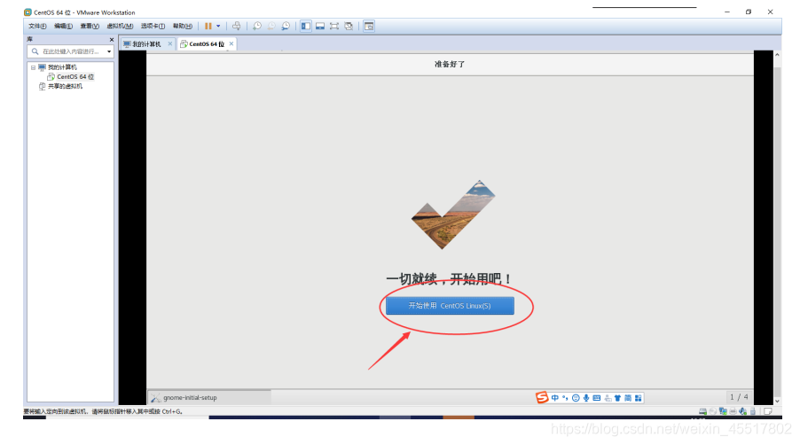Click the revert to snapshot icon
This screenshot has height=445, width=800.
pos(271,26)
